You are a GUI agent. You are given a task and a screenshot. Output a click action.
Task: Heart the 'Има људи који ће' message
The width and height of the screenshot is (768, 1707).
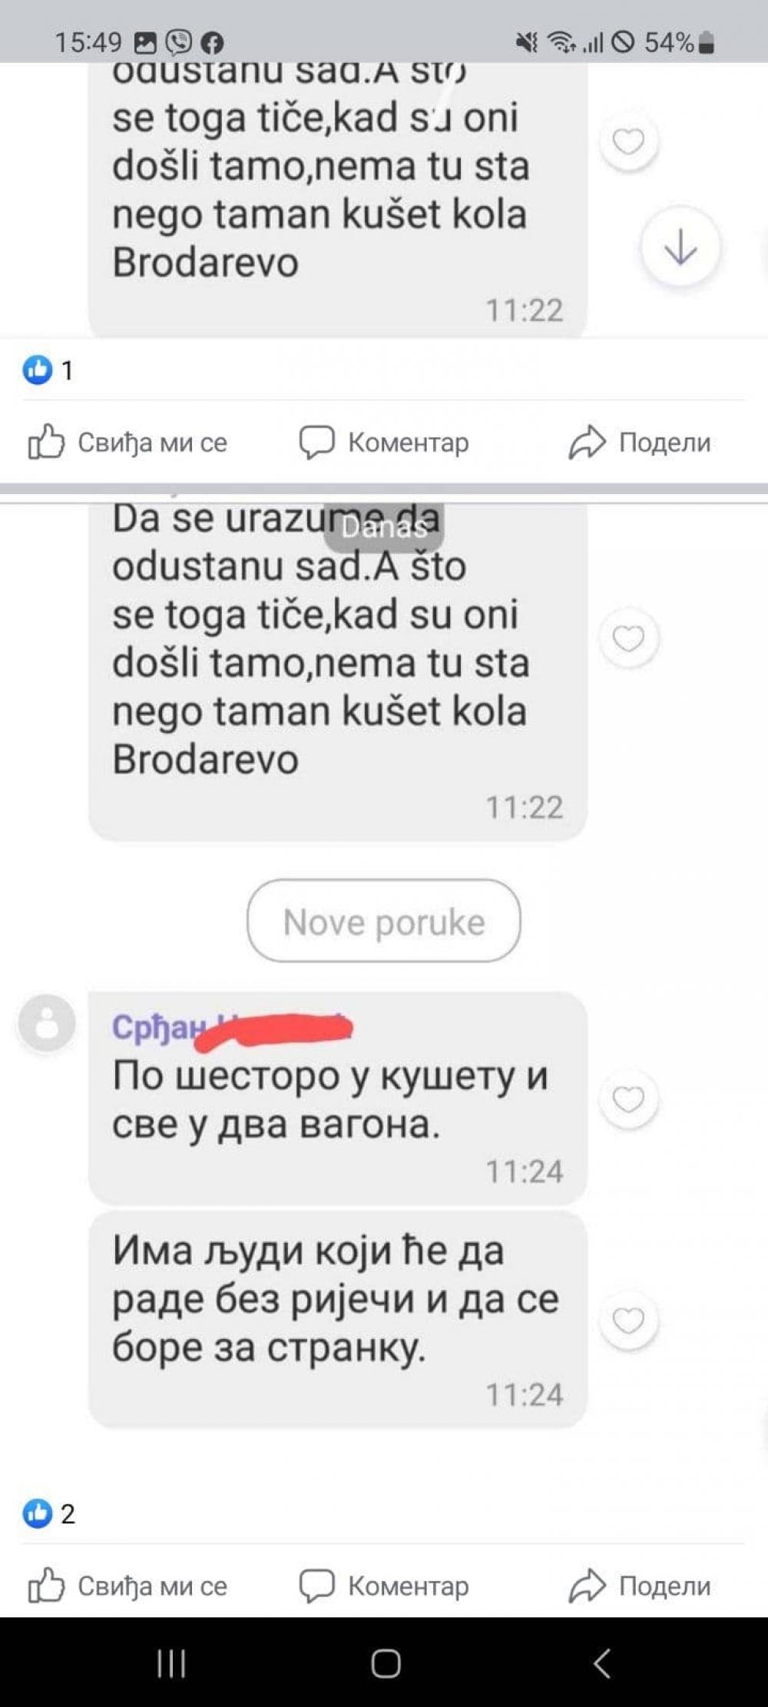[x=628, y=1321]
